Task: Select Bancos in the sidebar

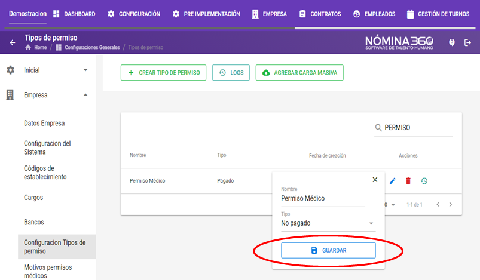Action: 33,222
